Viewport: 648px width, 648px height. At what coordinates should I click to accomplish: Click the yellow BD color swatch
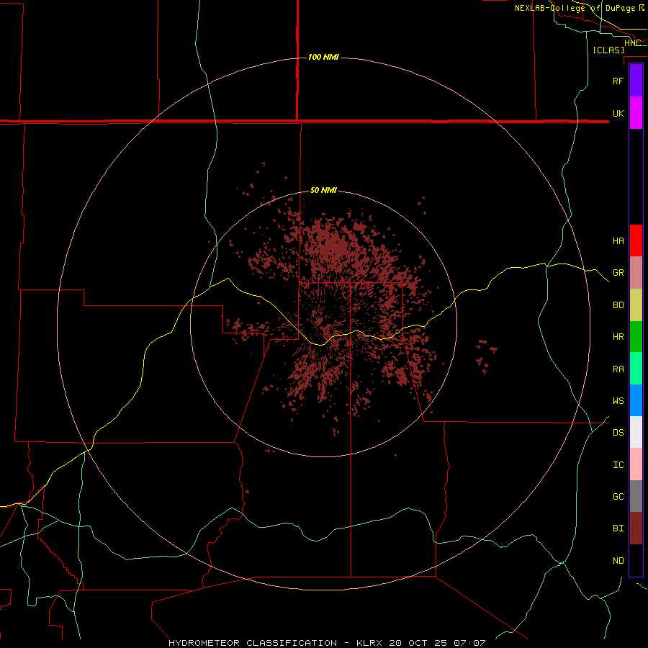click(x=636, y=305)
